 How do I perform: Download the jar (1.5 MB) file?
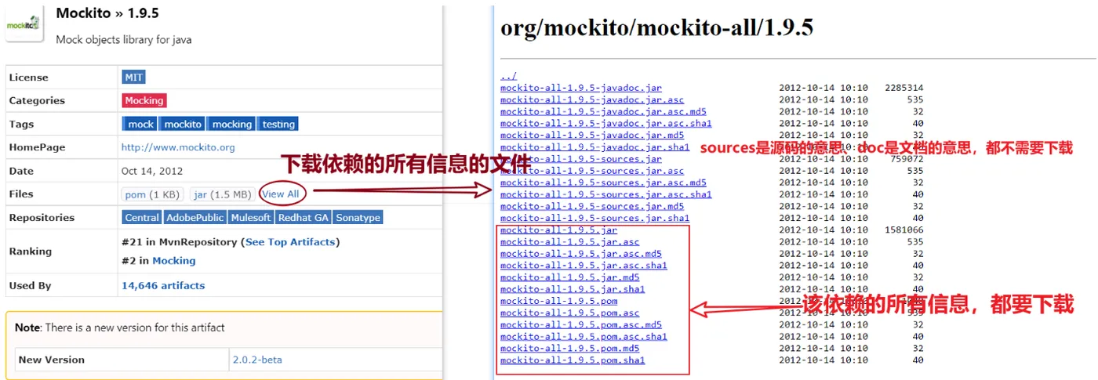pyautogui.click(x=223, y=194)
